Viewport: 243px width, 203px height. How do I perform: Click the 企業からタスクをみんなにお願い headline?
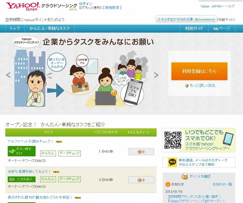coord(98,42)
